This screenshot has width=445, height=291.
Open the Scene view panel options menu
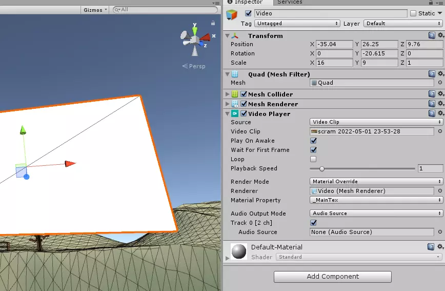coord(216,3)
